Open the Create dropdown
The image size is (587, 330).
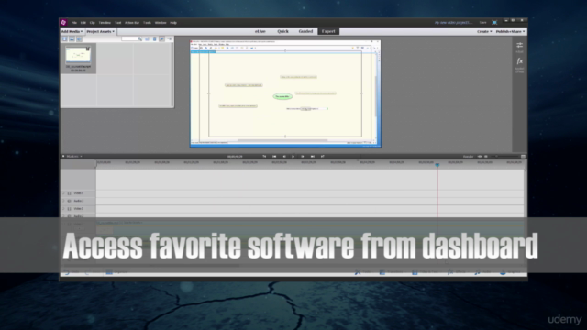[484, 31]
